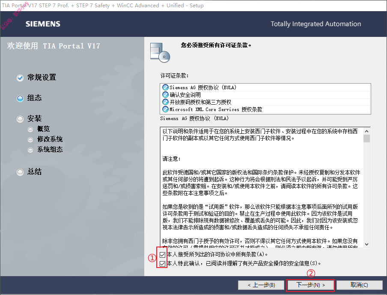This screenshot has height=295, width=387.
Task: Click the 修改系统 sub-step label
Action: (x=50, y=139)
